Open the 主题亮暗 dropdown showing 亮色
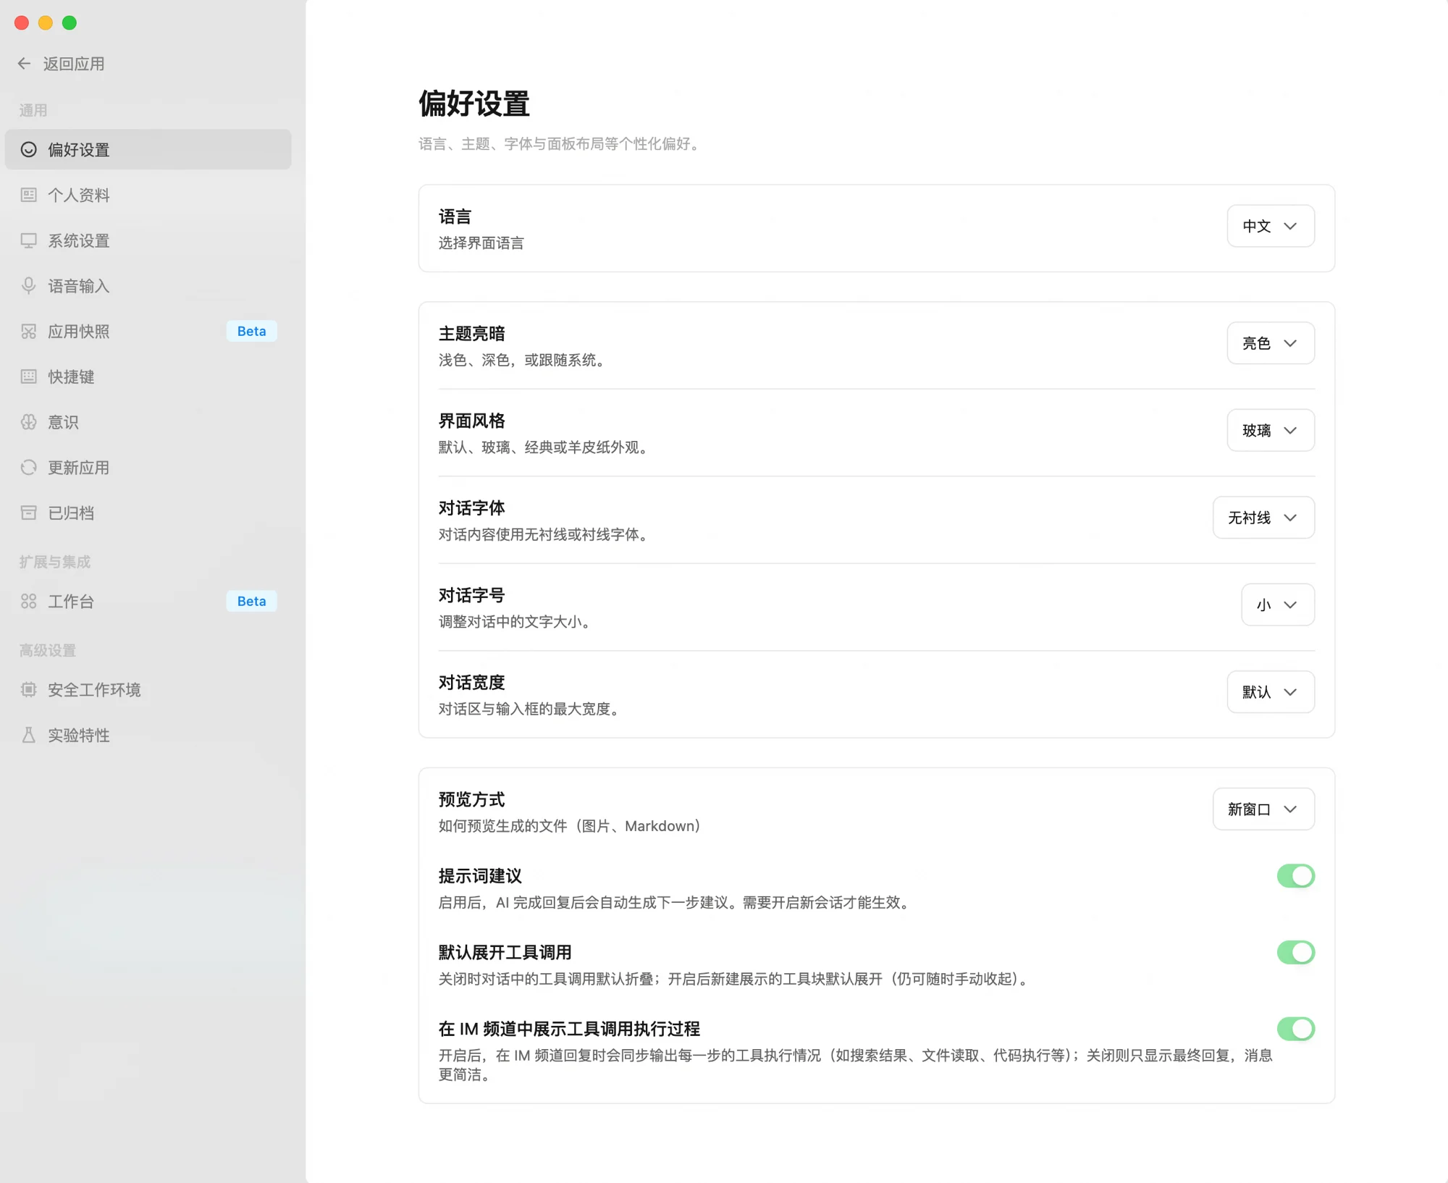 tap(1271, 343)
